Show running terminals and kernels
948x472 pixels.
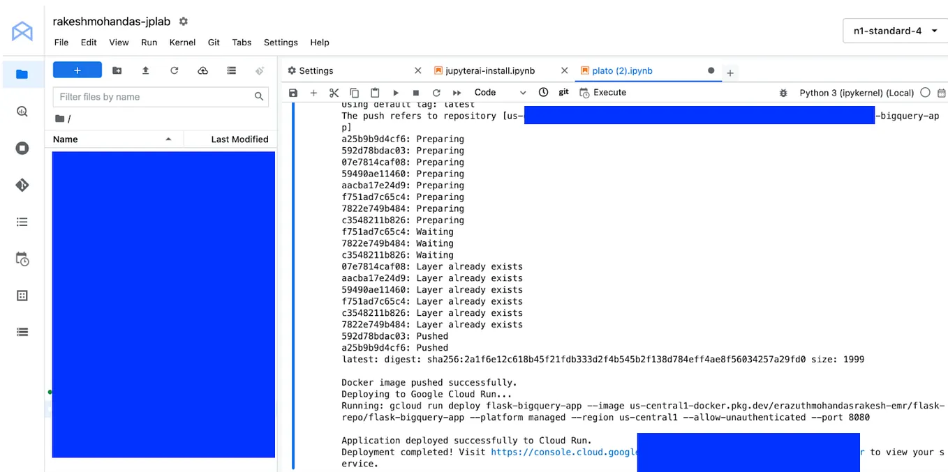(22, 148)
